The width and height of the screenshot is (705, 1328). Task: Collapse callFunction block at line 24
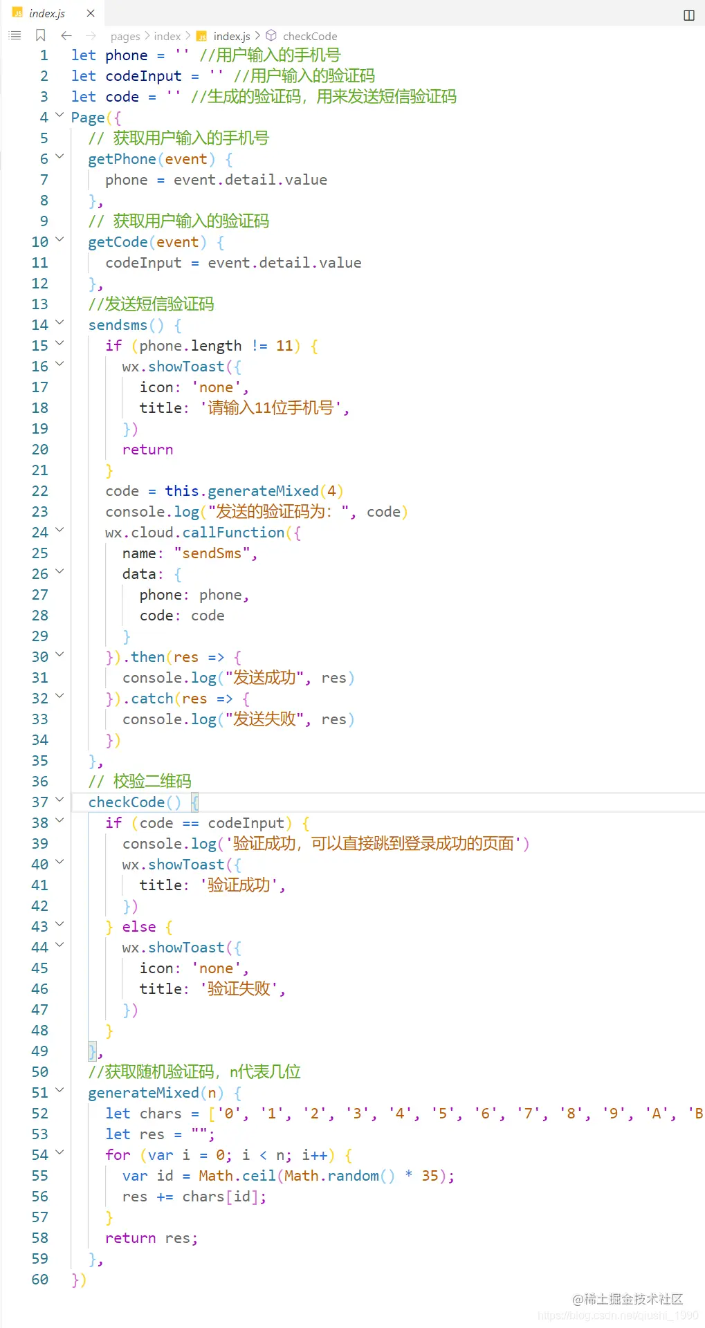(x=59, y=531)
